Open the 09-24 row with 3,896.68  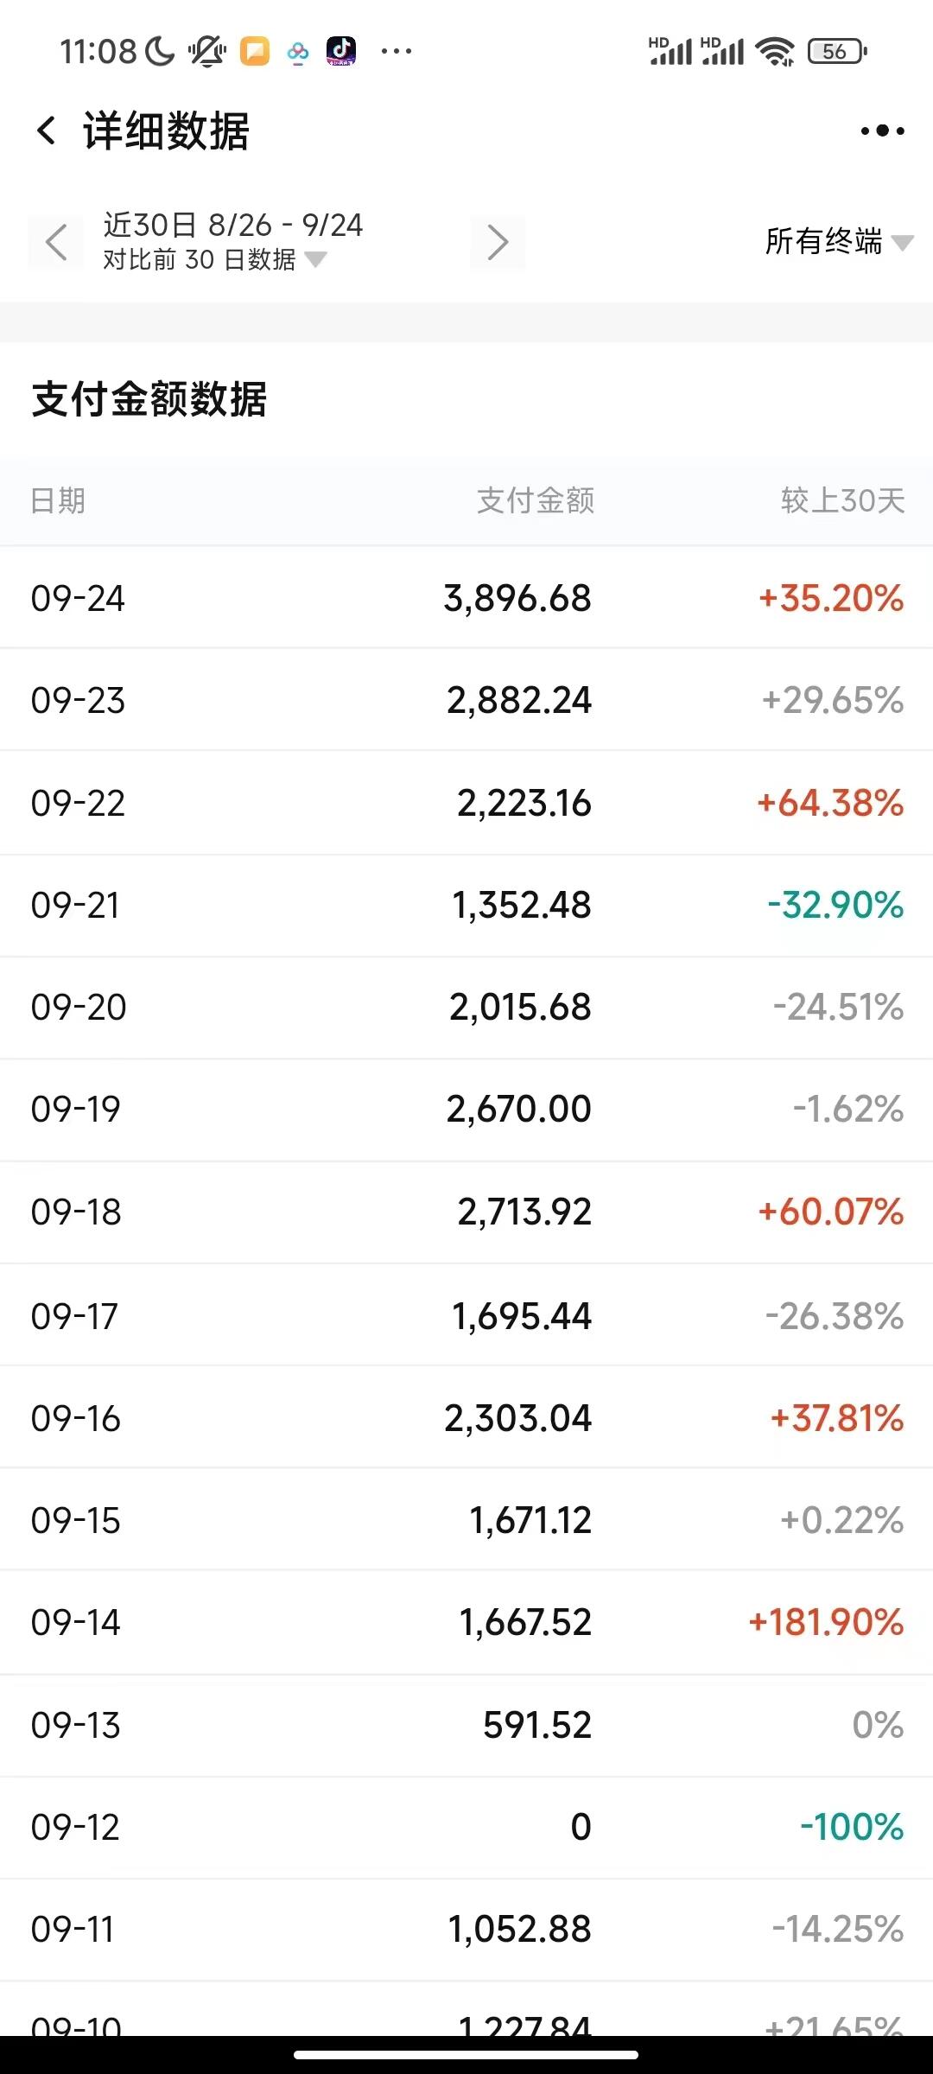pyautogui.click(x=466, y=598)
